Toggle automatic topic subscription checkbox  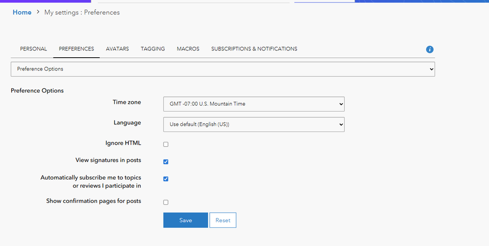166,179
